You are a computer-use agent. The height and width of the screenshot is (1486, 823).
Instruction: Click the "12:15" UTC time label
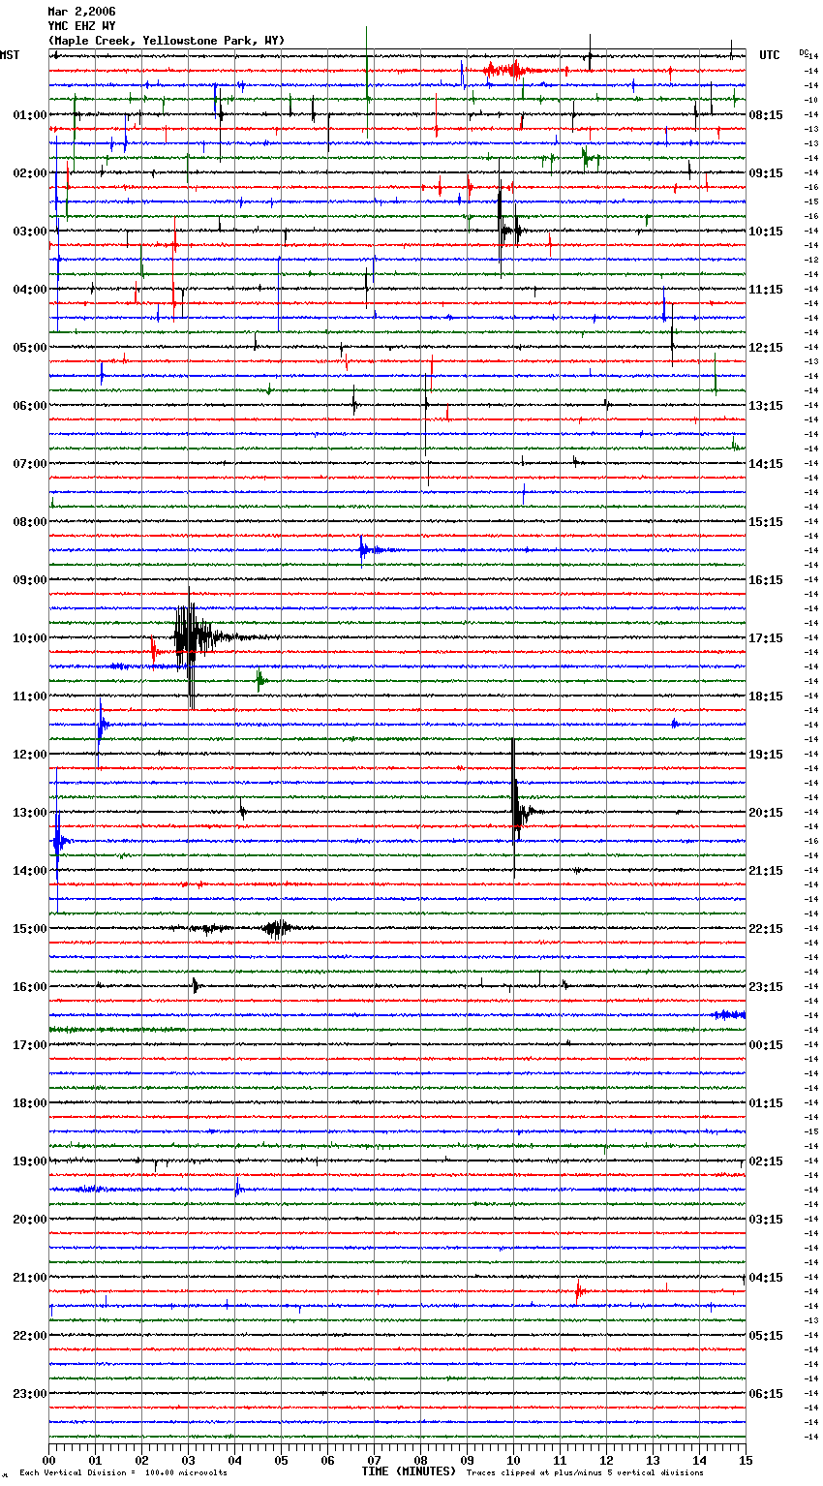(x=766, y=348)
